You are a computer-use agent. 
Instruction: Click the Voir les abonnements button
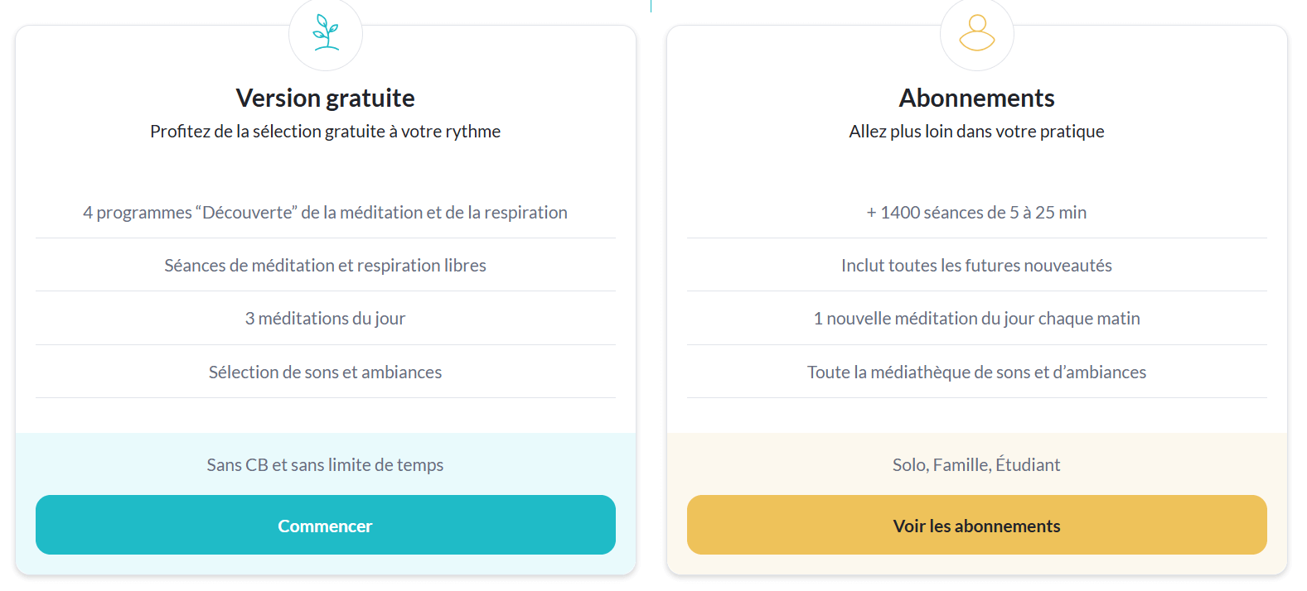976,525
